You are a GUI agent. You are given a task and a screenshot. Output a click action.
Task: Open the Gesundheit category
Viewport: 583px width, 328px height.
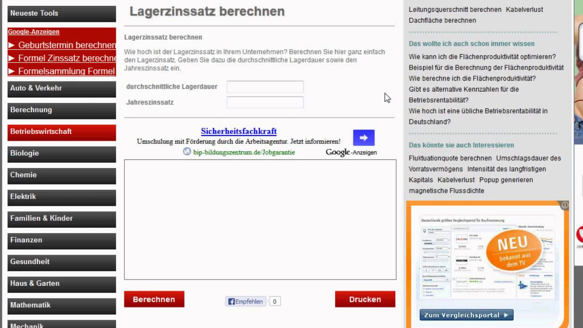click(x=62, y=262)
